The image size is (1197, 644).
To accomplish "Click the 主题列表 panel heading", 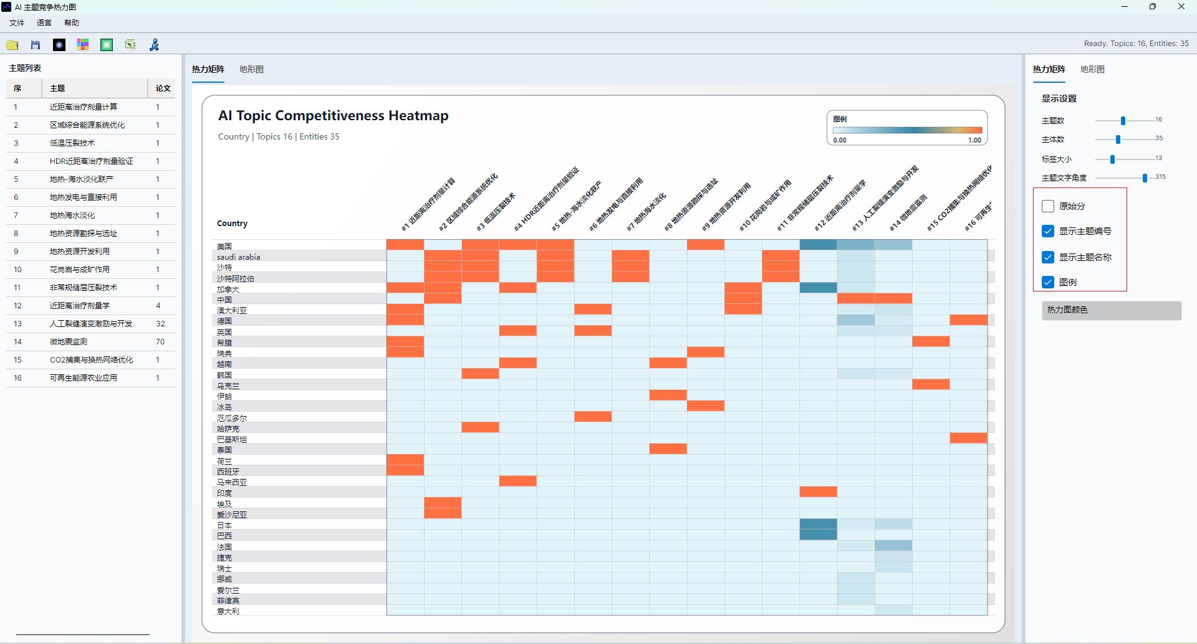I will [25, 68].
